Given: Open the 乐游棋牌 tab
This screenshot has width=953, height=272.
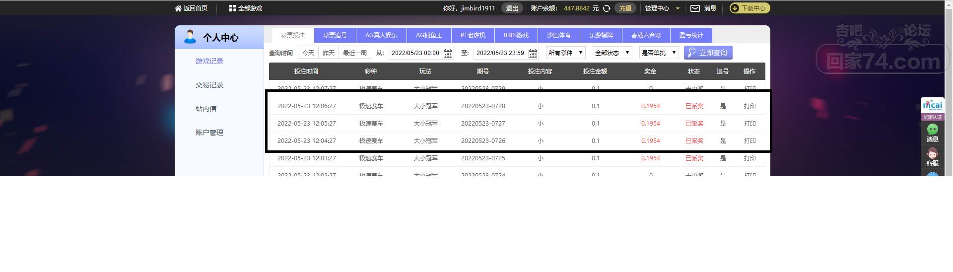Looking at the screenshot, I should click(601, 35).
